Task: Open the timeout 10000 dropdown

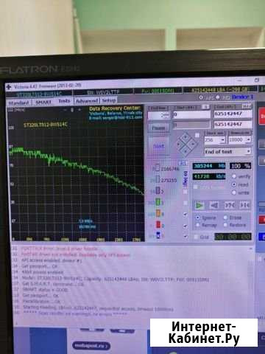Action: coord(240,139)
